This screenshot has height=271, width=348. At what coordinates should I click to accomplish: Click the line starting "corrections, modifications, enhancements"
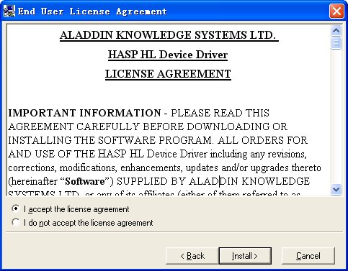(164, 167)
